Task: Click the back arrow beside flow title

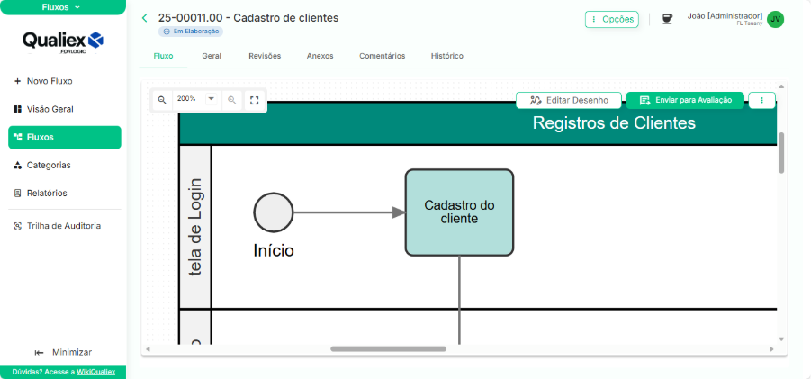Action: coord(144,18)
